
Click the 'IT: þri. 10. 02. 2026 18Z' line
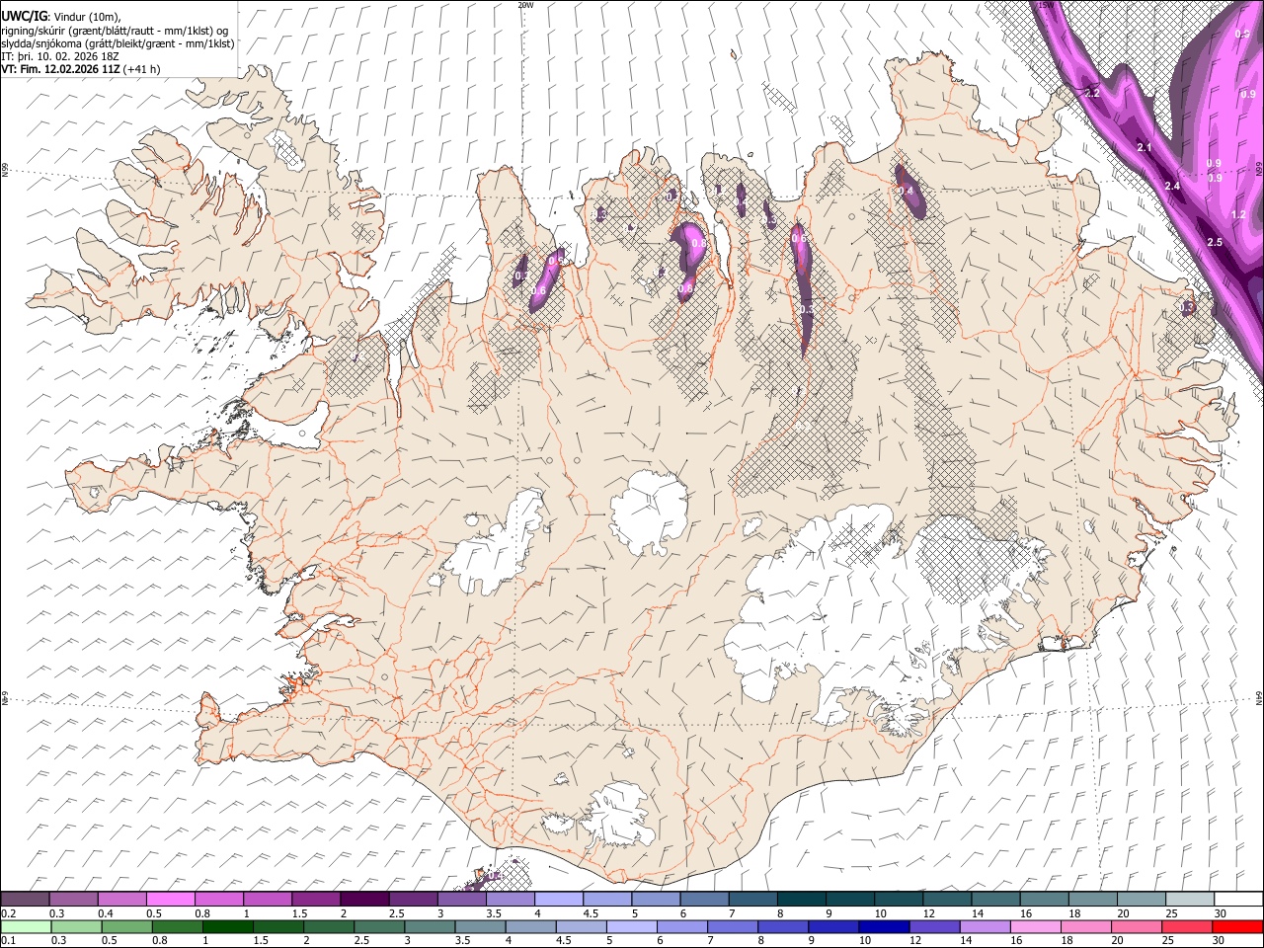[x=61, y=56]
